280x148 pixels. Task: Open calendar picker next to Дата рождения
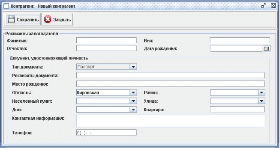[x=266, y=49]
